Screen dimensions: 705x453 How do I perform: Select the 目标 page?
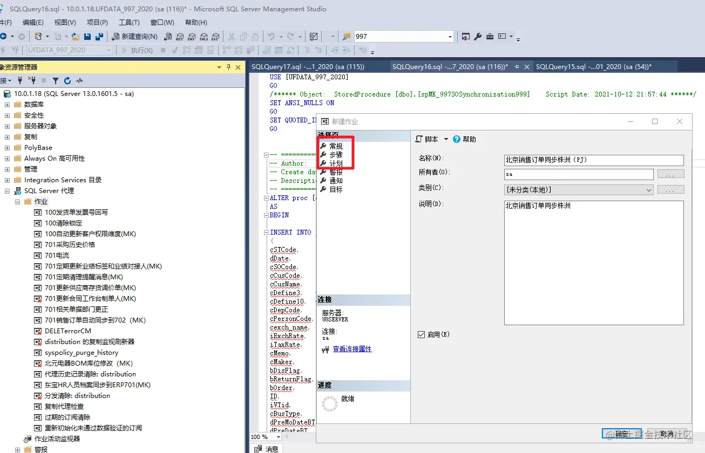pos(336,189)
